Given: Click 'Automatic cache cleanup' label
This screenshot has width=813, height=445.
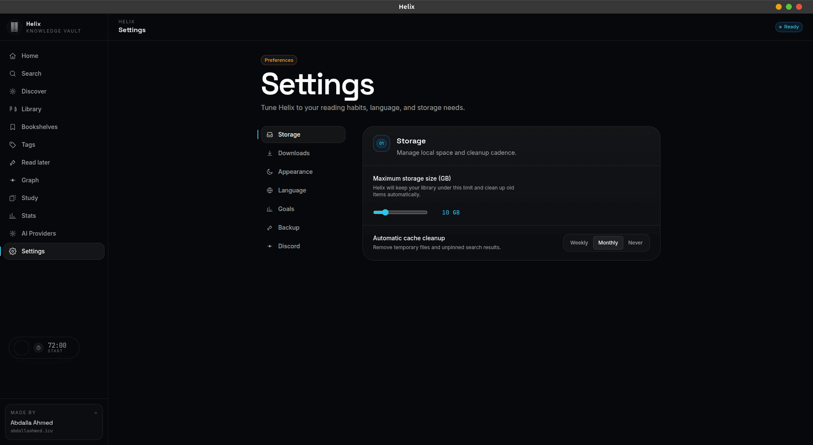Looking at the screenshot, I should point(409,238).
